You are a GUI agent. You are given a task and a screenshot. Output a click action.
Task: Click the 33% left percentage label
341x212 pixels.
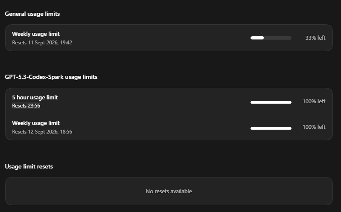coord(315,38)
